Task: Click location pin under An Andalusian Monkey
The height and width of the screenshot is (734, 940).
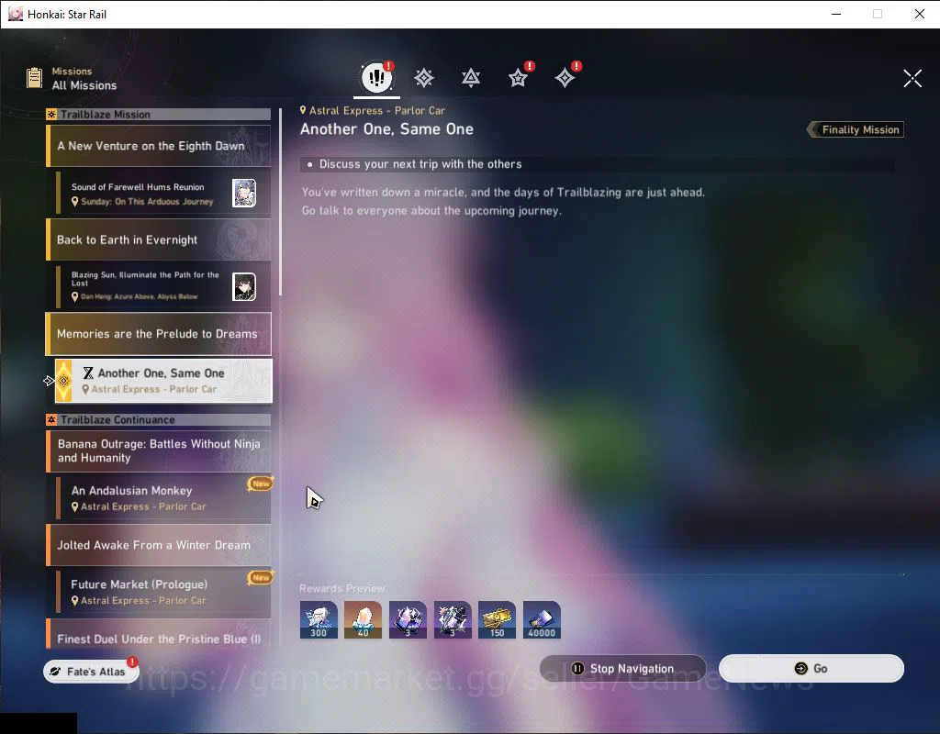Action: click(x=75, y=506)
